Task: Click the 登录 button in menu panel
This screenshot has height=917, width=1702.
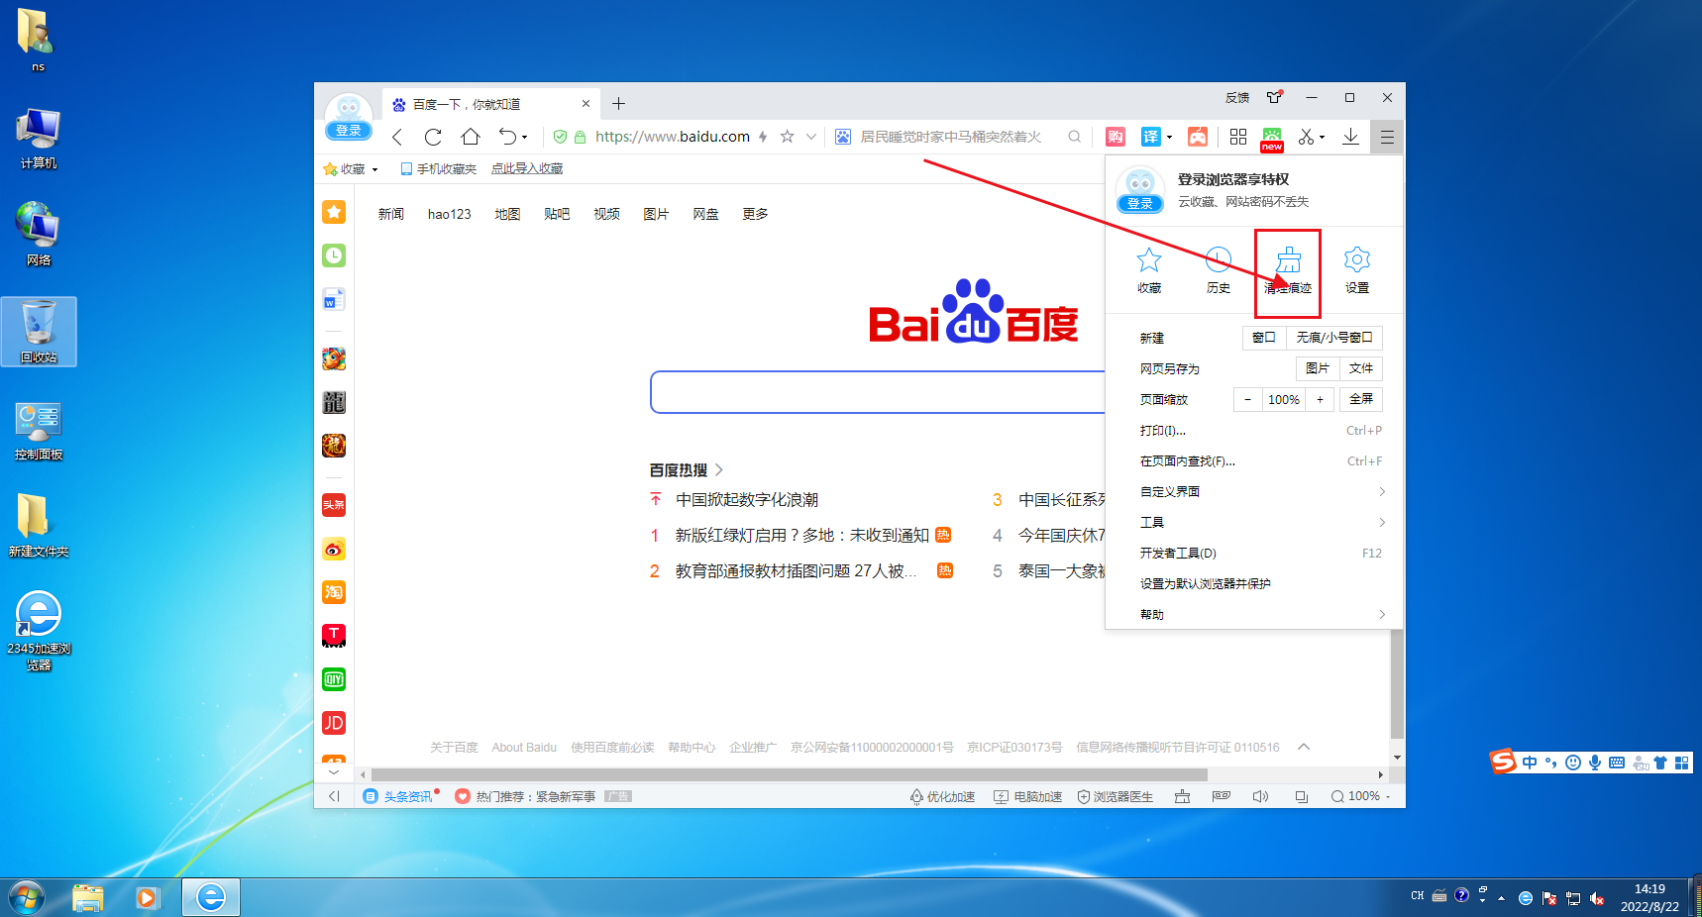Action: tap(1140, 204)
